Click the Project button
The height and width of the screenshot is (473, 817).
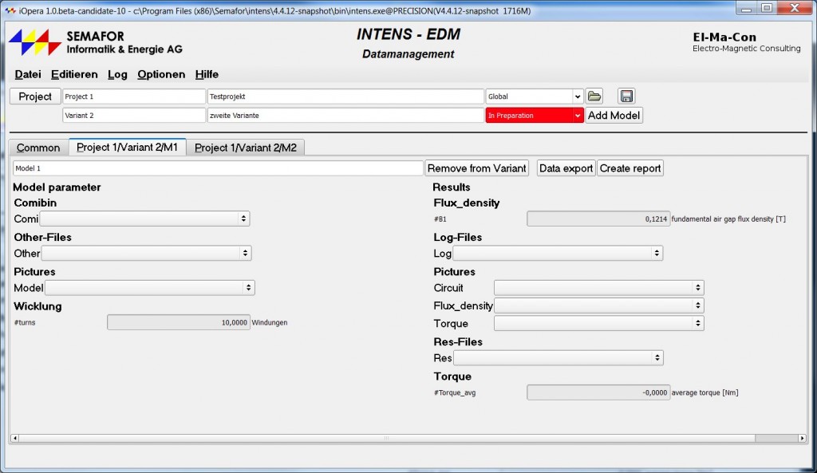click(x=35, y=97)
